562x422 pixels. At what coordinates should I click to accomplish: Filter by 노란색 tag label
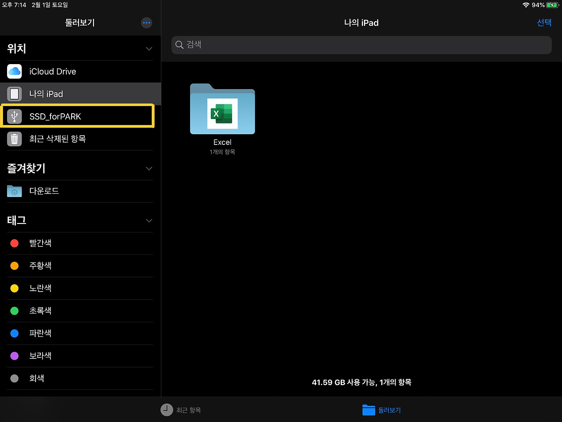(x=40, y=288)
